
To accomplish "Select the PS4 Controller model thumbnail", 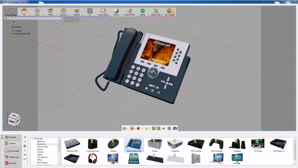I will click(x=217, y=145).
